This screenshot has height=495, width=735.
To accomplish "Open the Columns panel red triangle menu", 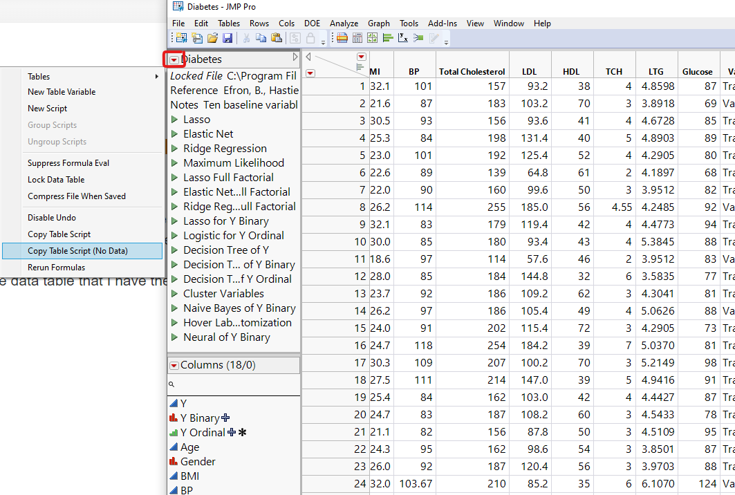I will 174,365.
